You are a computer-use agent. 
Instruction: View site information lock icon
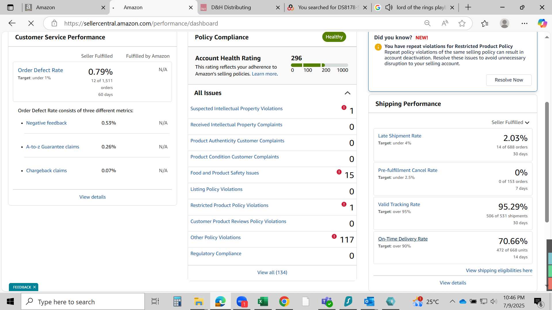click(54, 23)
